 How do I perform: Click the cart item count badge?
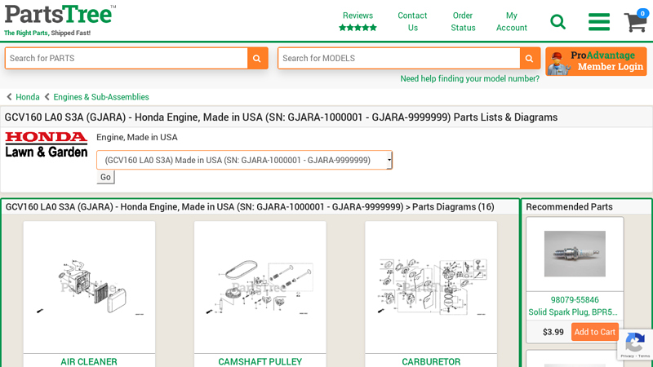point(642,13)
